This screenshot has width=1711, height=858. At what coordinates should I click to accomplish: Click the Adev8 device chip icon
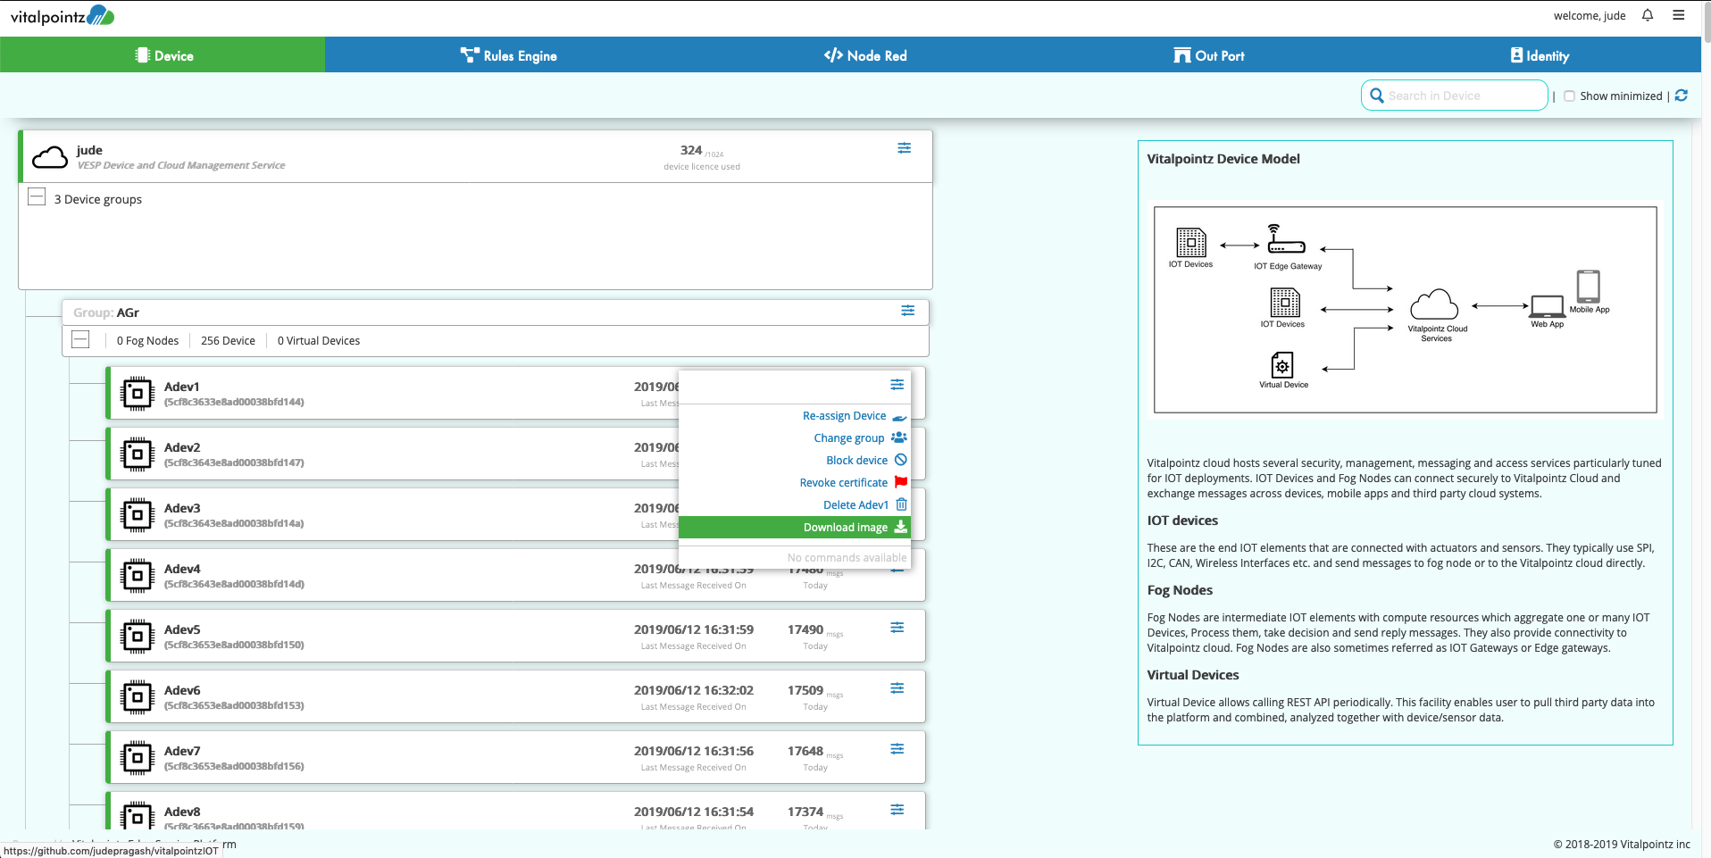(137, 816)
